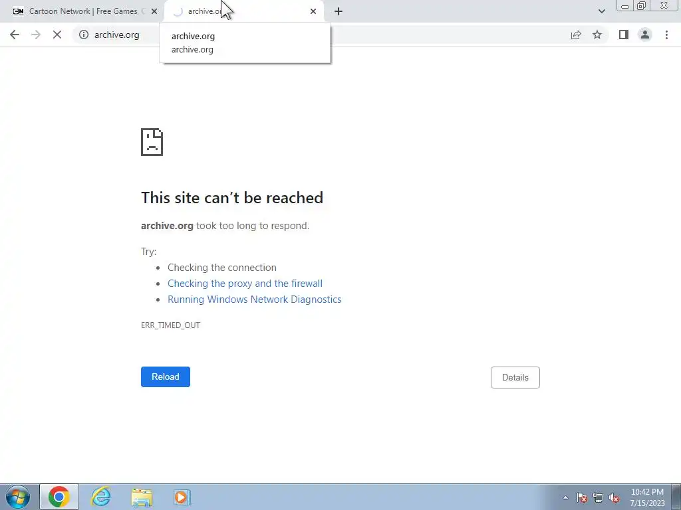Open a new tab

[339, 11]
